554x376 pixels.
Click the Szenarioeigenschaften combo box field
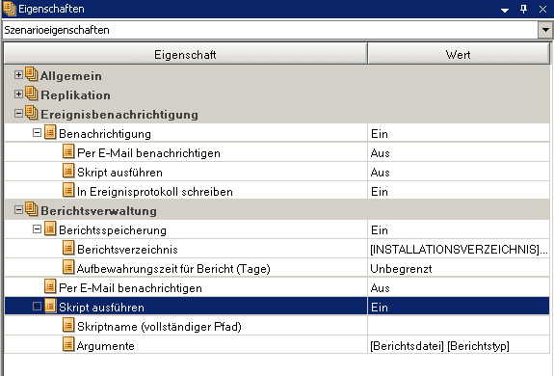tap(271, 30)
